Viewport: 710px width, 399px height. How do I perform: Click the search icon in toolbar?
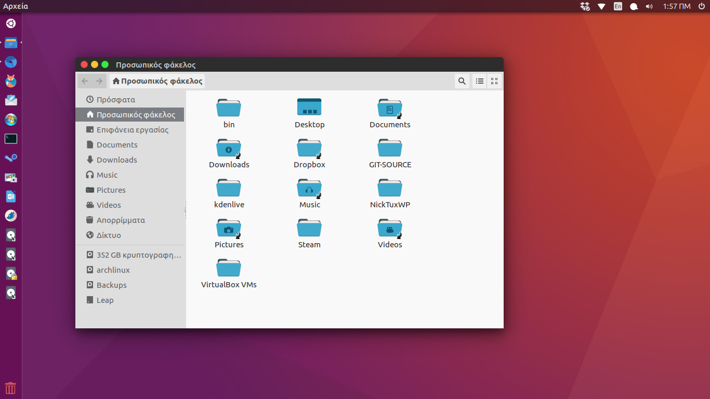point(462,81)
